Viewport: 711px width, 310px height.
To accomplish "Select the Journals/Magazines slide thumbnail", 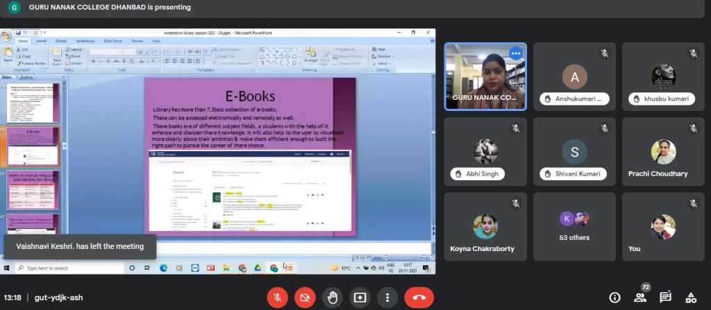I will tap(33, 190).
